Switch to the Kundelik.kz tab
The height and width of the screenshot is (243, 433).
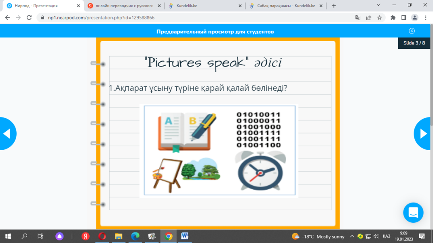[204, 6]
